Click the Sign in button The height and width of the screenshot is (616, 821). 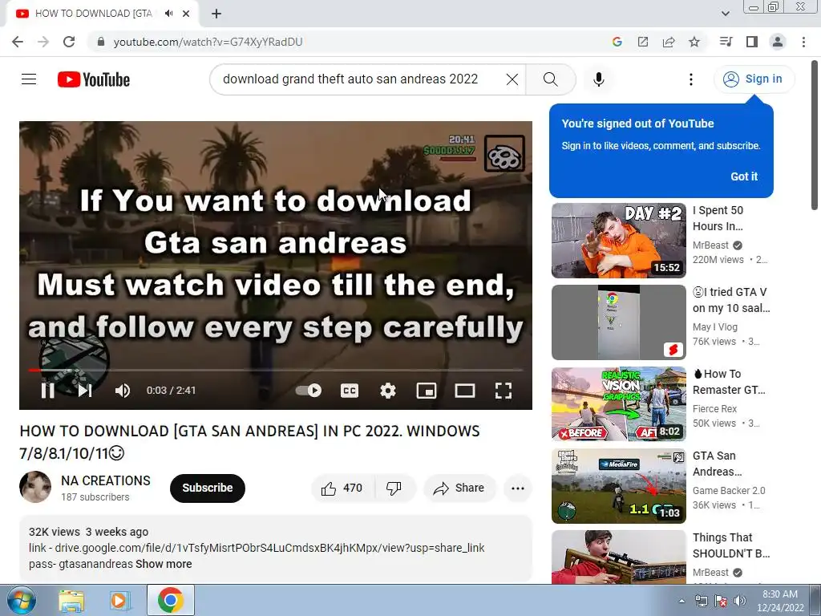click(754, 79)
